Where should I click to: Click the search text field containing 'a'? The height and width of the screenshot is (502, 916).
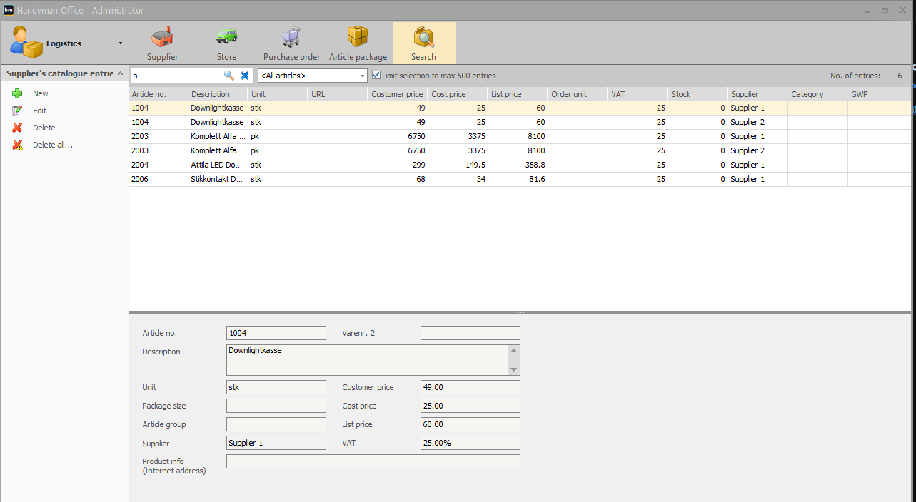click(x=176, y=75)
